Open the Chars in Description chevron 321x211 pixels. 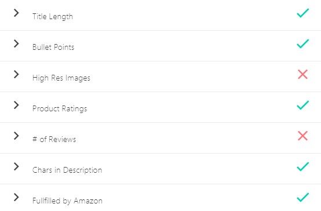tap(16, 166)
